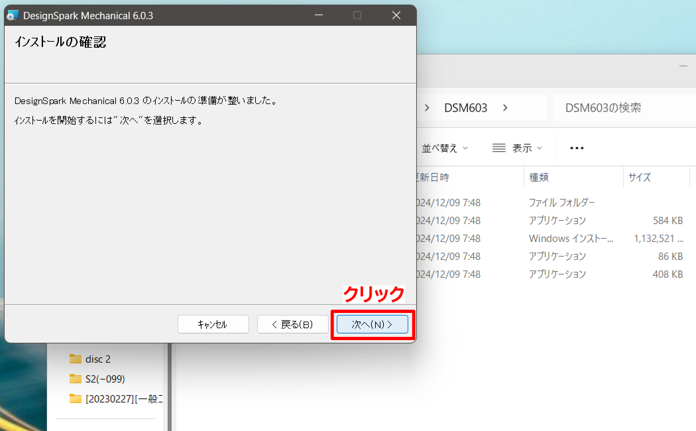This screenshot has width=696, height=431.
Task: Minimize the Explorer window
Action: 683,66
